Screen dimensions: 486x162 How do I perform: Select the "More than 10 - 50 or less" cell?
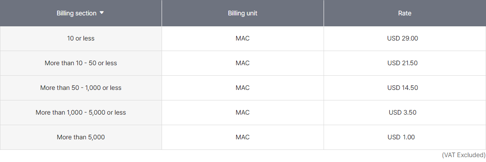(x=81, y=63)
